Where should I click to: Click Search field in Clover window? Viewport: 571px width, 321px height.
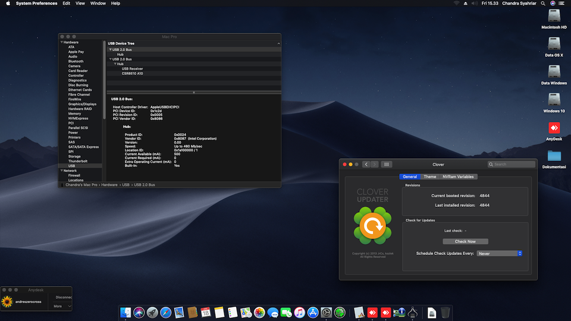pyautogui.click(x=512, y=165)
